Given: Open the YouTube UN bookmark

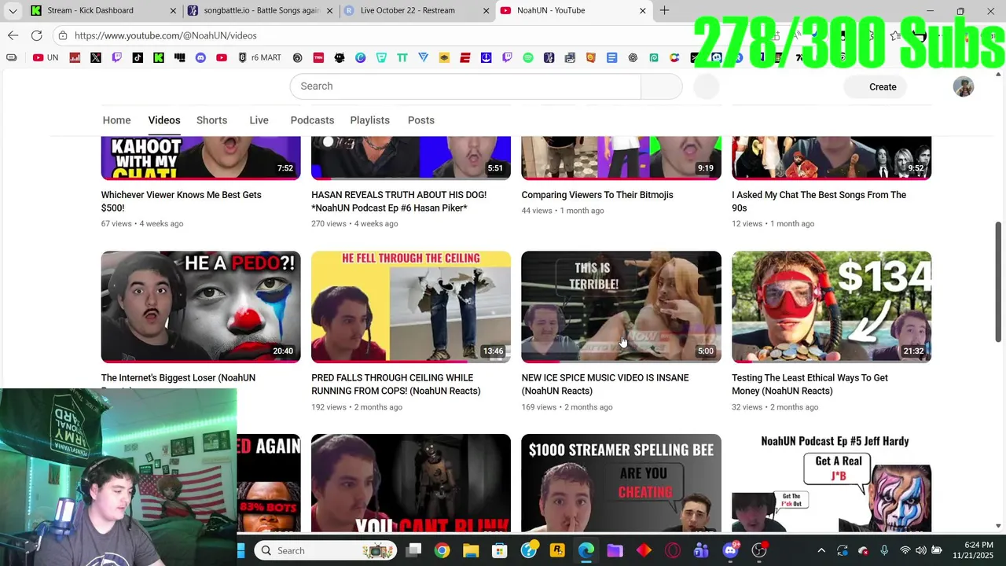Looking at the screenshot, I should [46, 57].
